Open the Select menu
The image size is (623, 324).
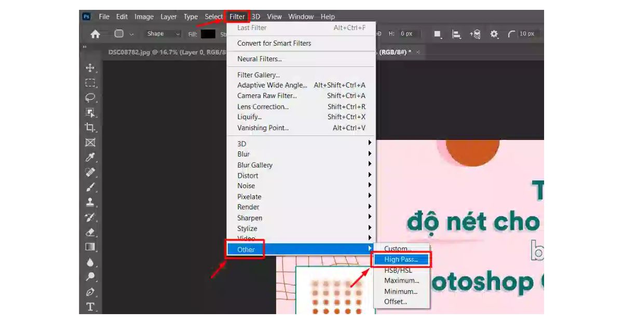pos(213,17)
